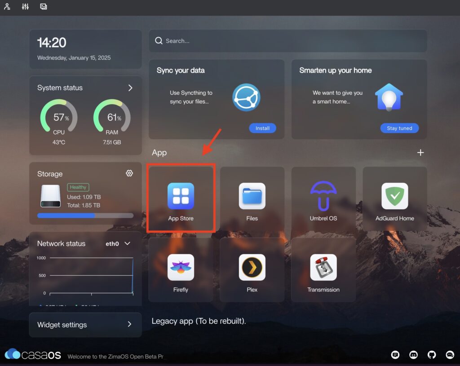Click the 'Sync your data' heading
Image resolution: width=460 pixels, height=366 pixels.
(x=181, y=71)
